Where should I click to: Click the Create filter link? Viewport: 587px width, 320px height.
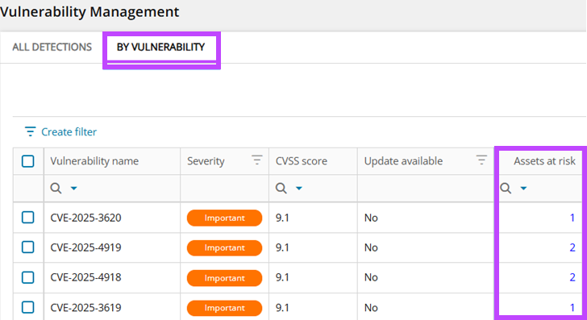pos(69,131)
